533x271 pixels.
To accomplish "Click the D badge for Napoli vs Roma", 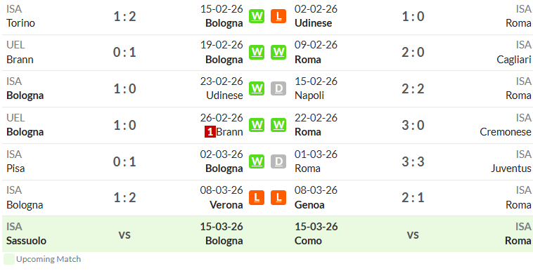I will pyautogui.click(x=278, y=88).
